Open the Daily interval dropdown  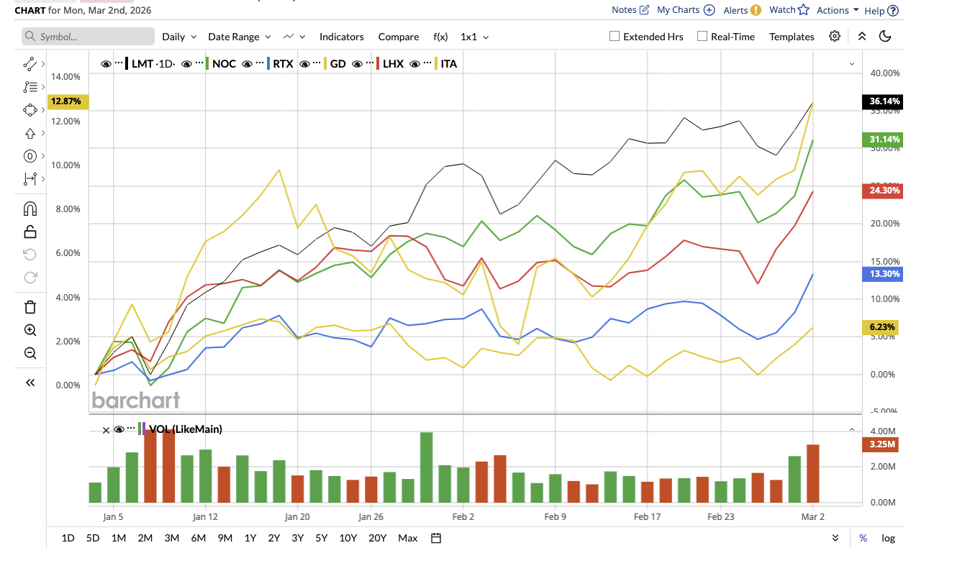click(x=178, y=36)
